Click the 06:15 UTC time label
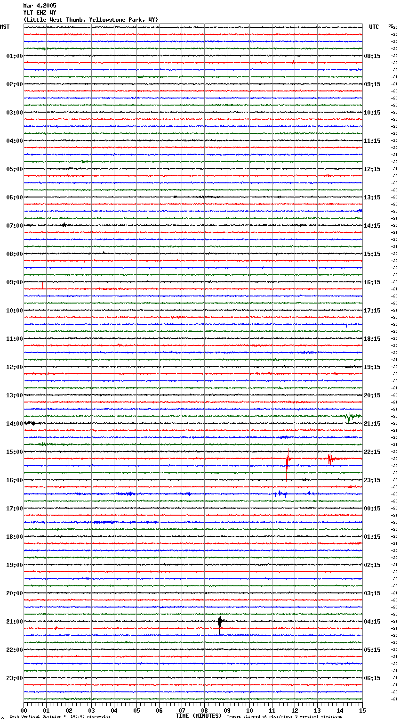Screen dimensions: 400x723 point(372,678)
